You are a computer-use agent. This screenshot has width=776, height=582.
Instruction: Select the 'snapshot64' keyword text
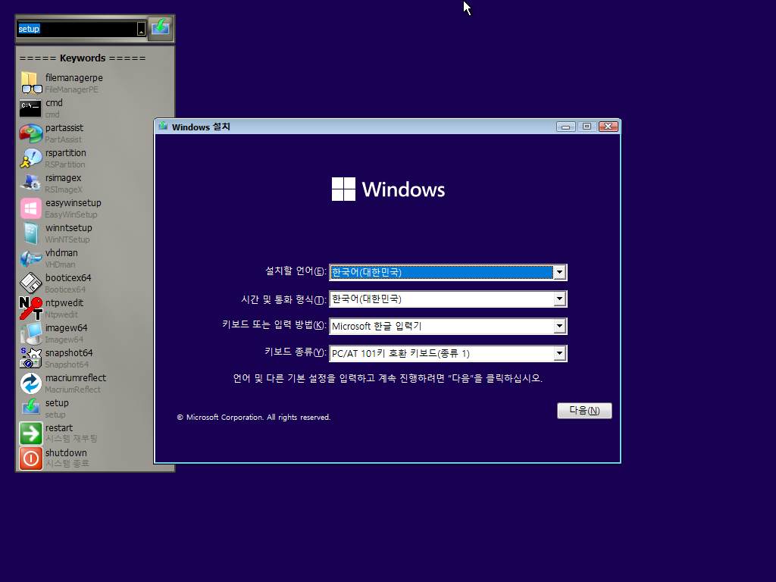tap(69, 353)
